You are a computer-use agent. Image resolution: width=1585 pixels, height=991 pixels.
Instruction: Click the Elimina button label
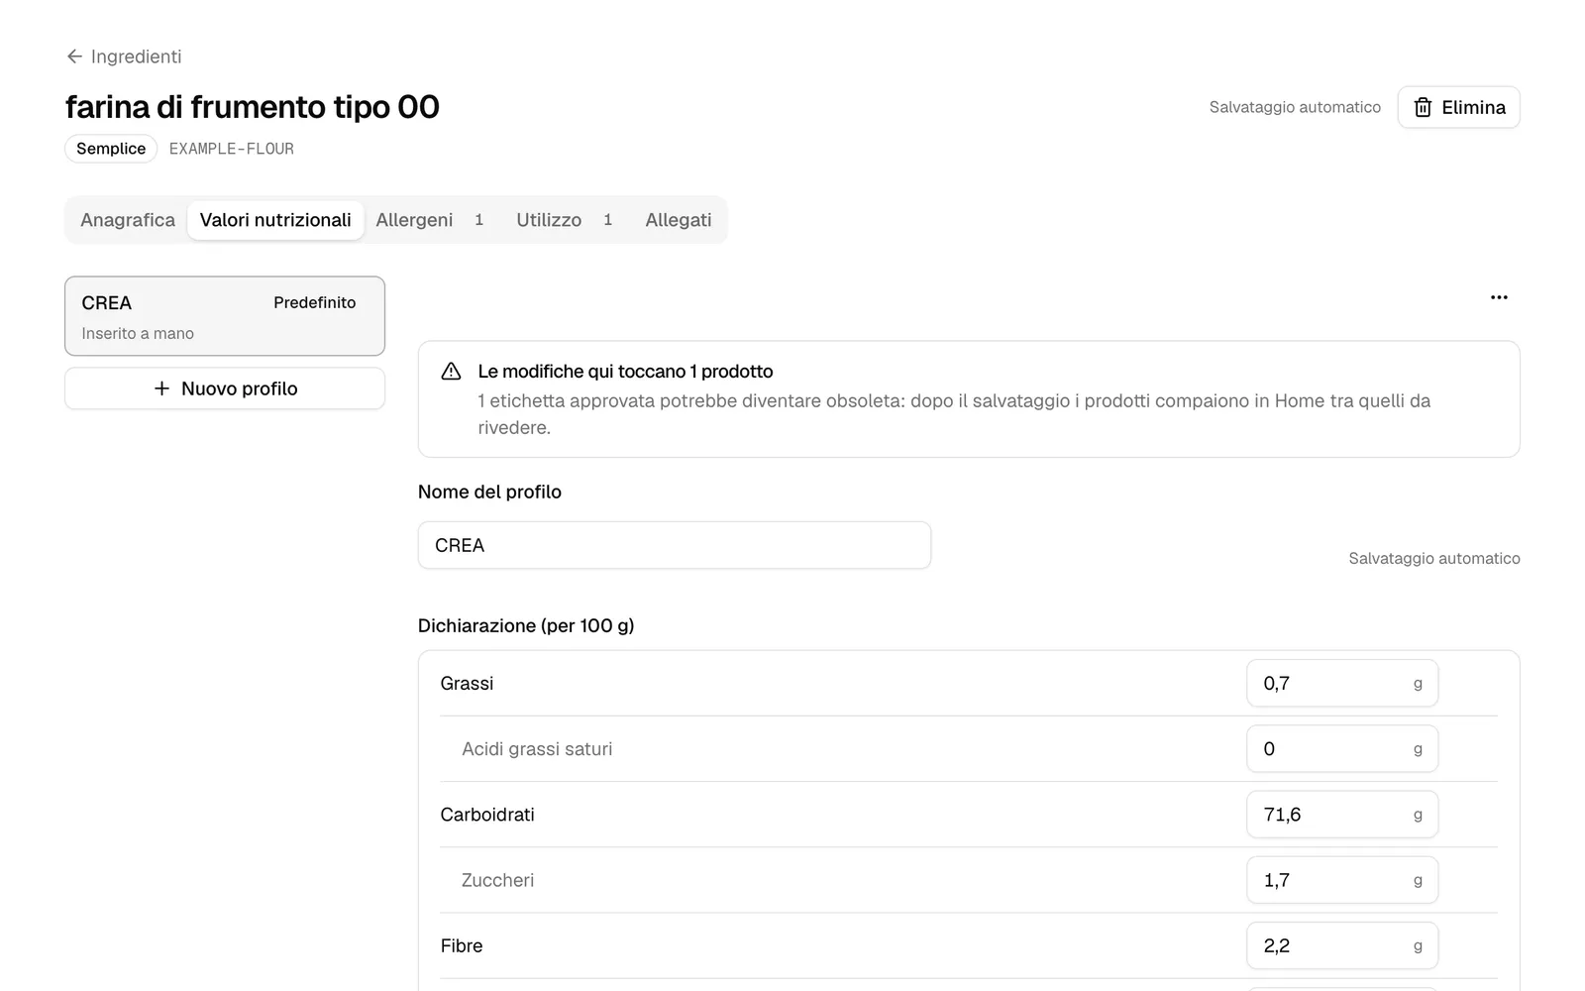pos(1473,107)
